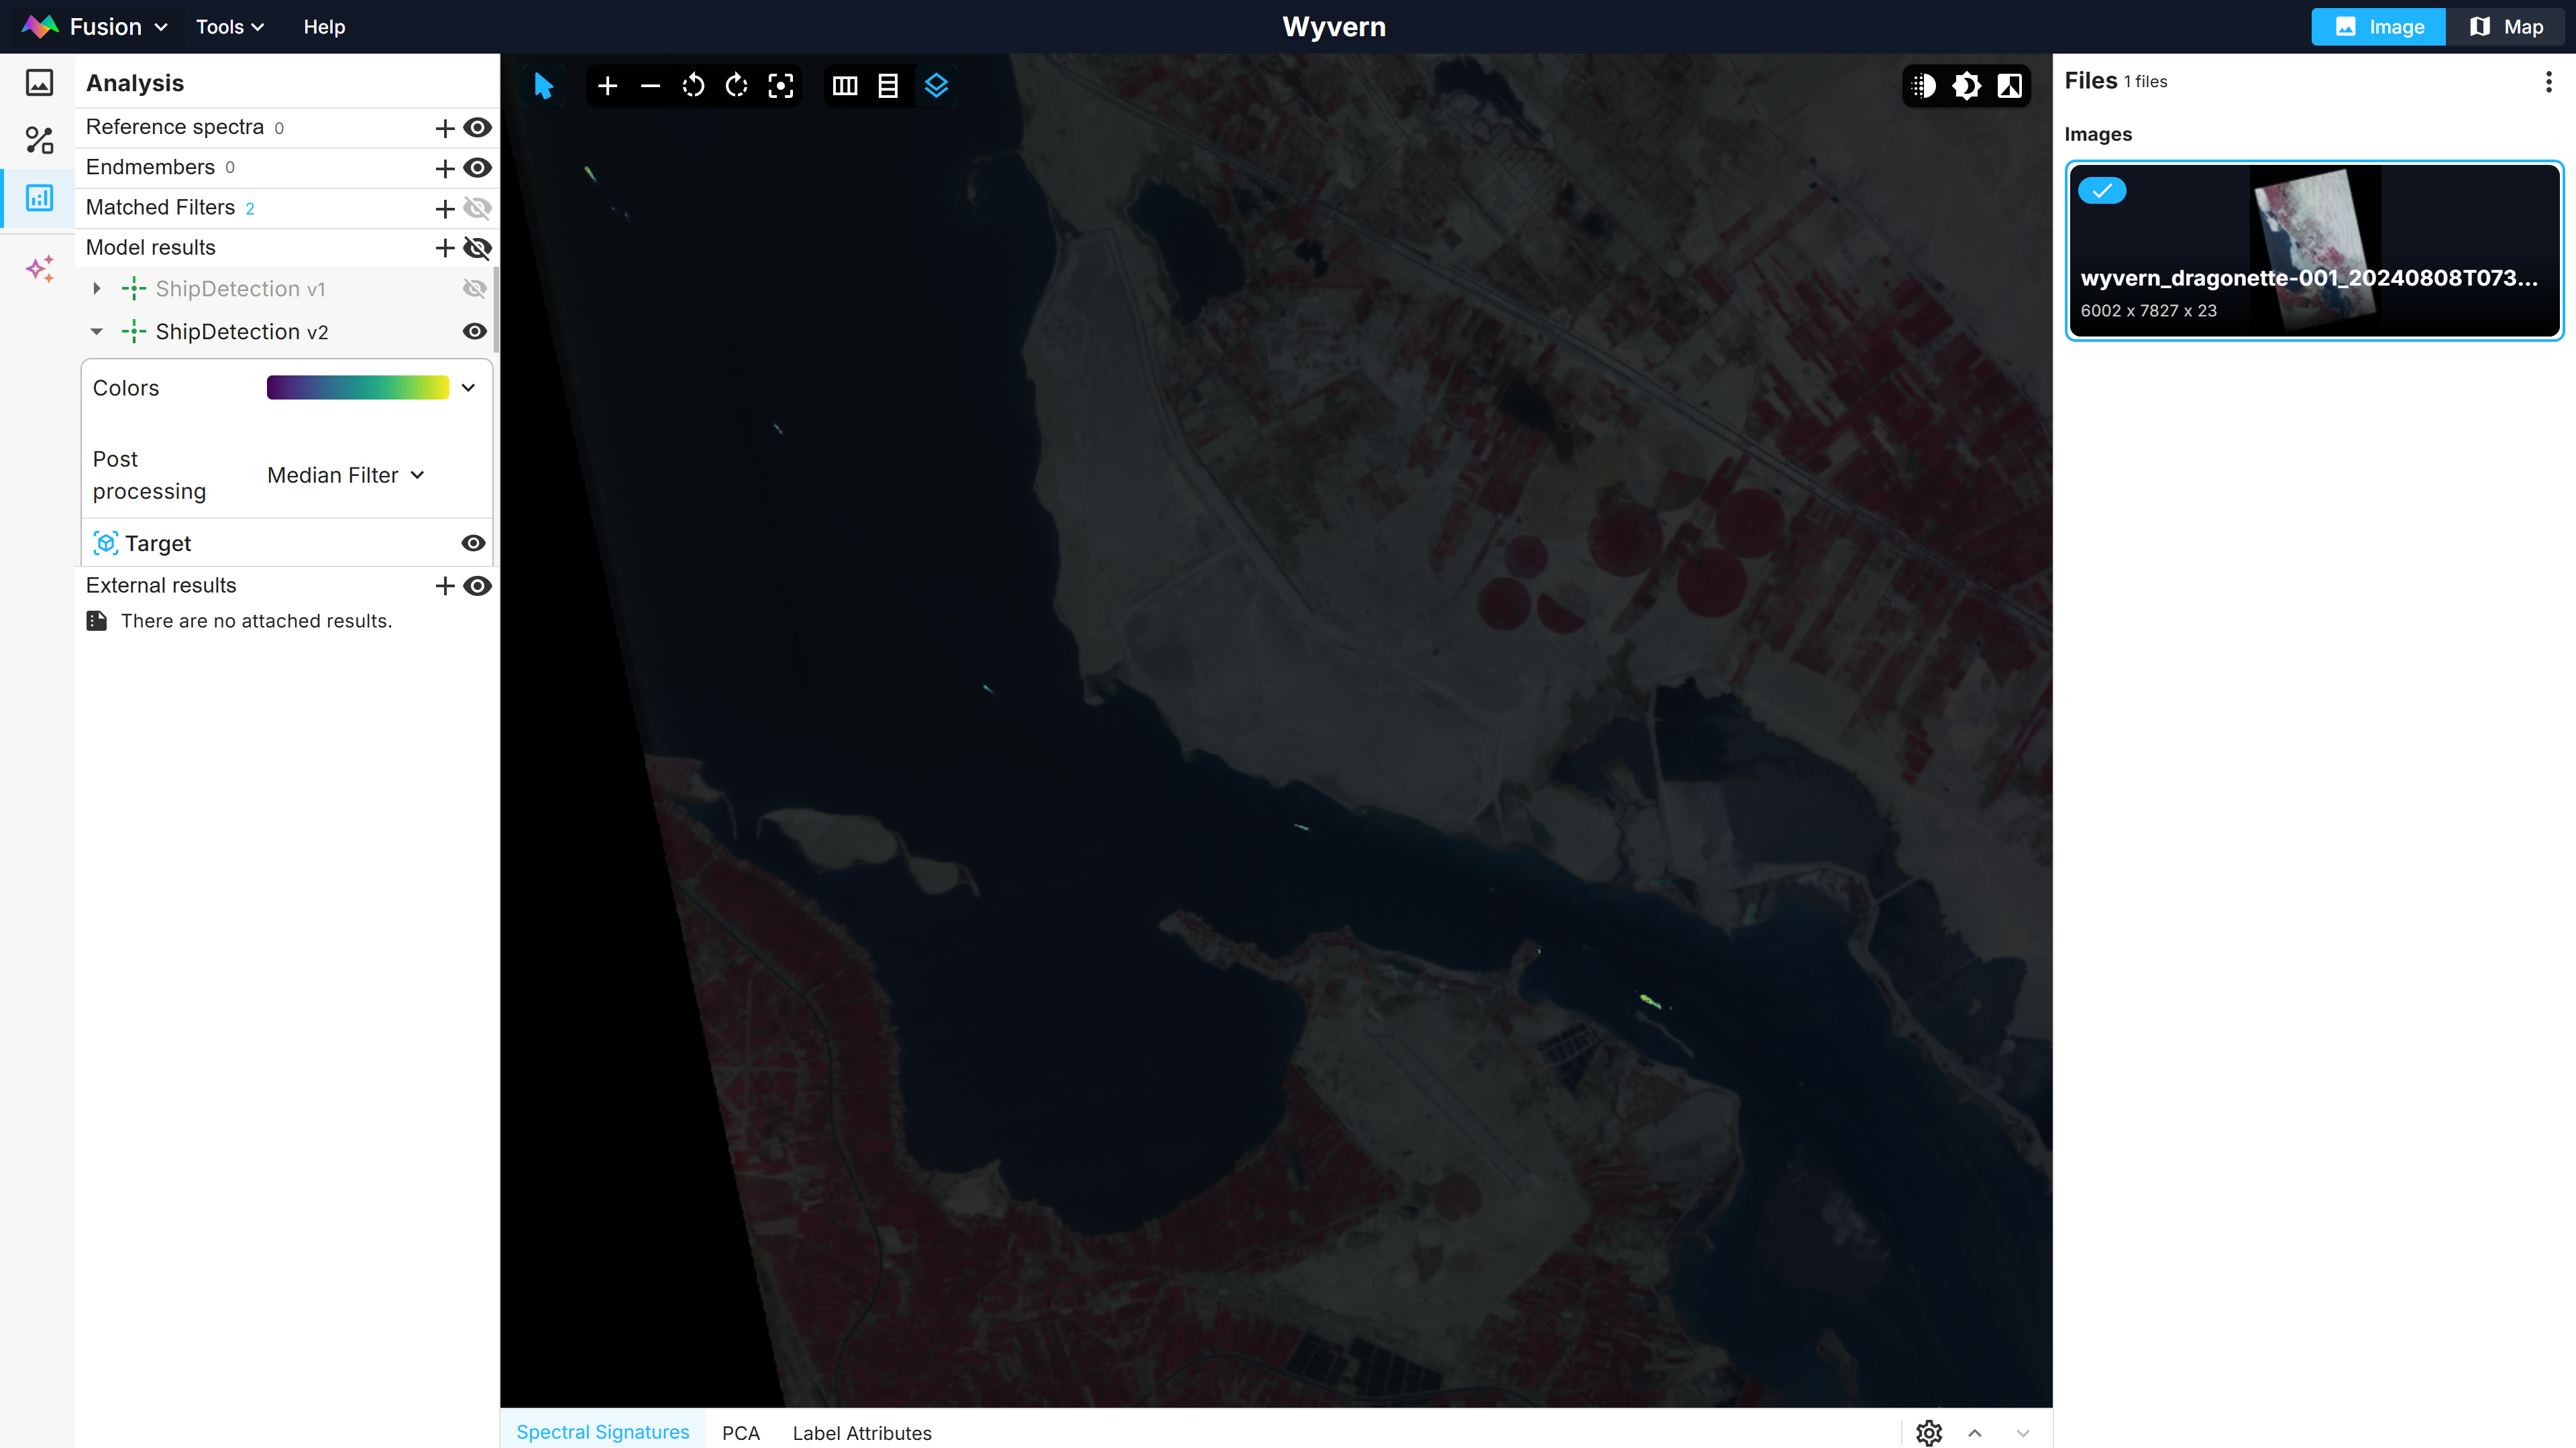Open the layers stack icon
Screen dimensions: 2576x1448
pos(935,86)
